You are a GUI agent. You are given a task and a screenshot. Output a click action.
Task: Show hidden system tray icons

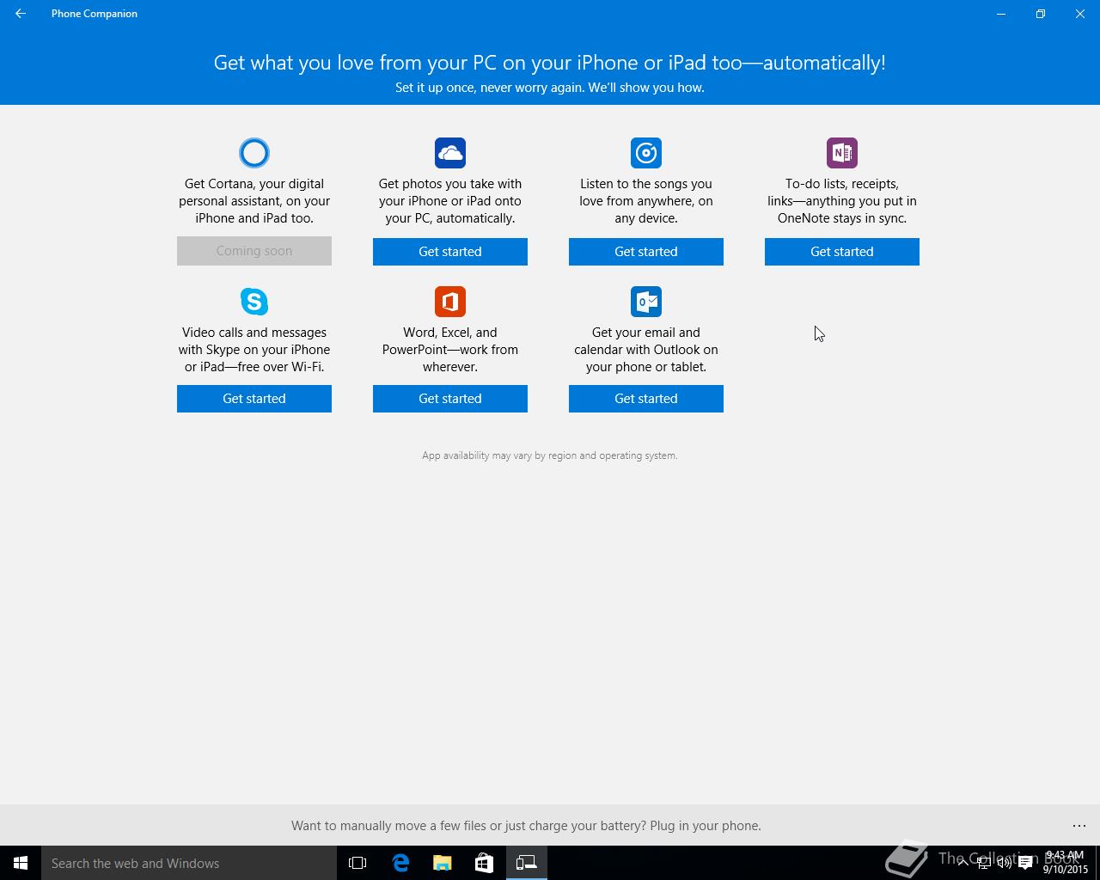[x=962, y=863]
